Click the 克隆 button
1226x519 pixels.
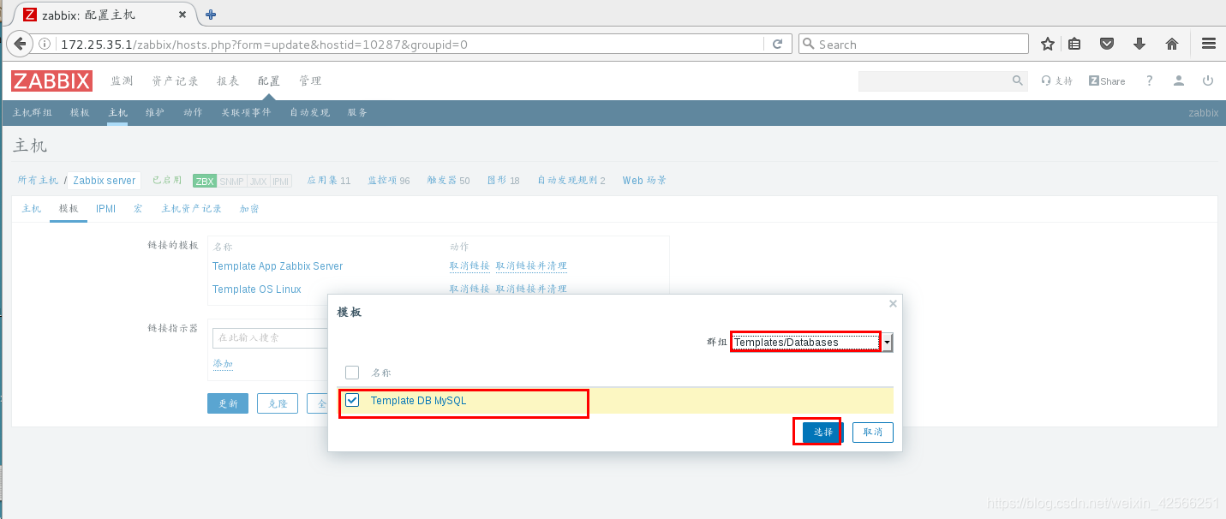278,403
